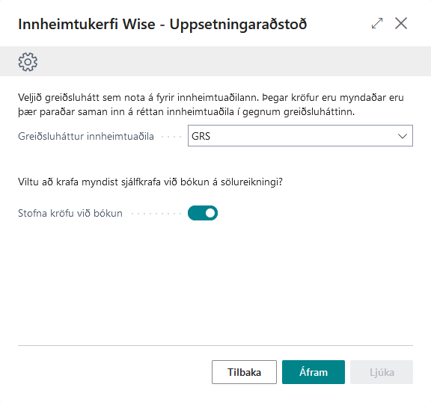Select the Greiðsluháttur innheimtuaðila field label

click(x=86, y=137)
